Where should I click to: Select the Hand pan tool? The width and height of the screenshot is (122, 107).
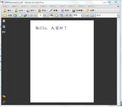pyautogui.click(x=56, y=15)
